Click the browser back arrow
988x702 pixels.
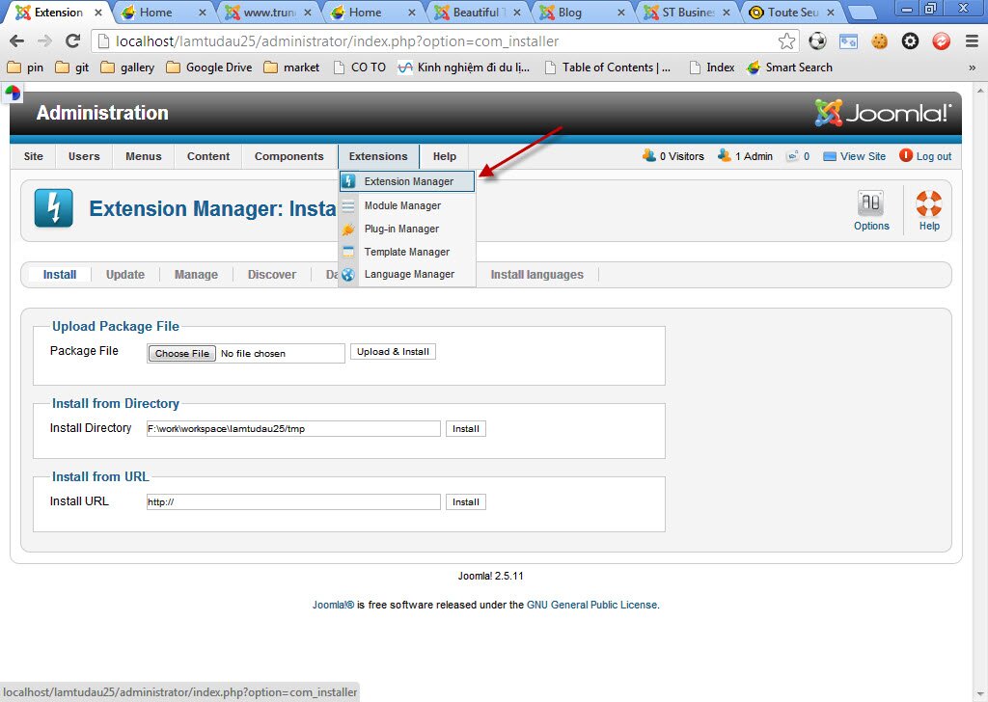point(16,41)
